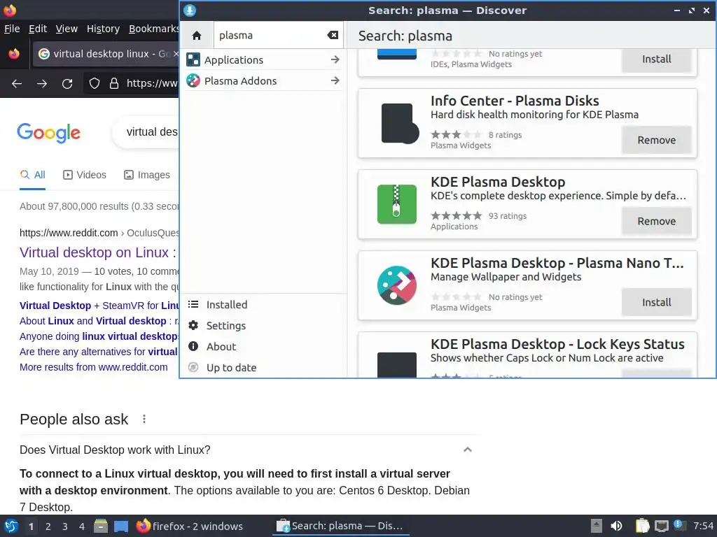Open the Firefox View menu
Image resolution: width=717 pixels, height=537 pixels.
click(x=67, y=29)
